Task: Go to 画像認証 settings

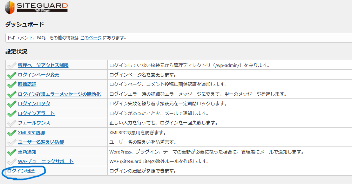Action: (x=27, y=84)
